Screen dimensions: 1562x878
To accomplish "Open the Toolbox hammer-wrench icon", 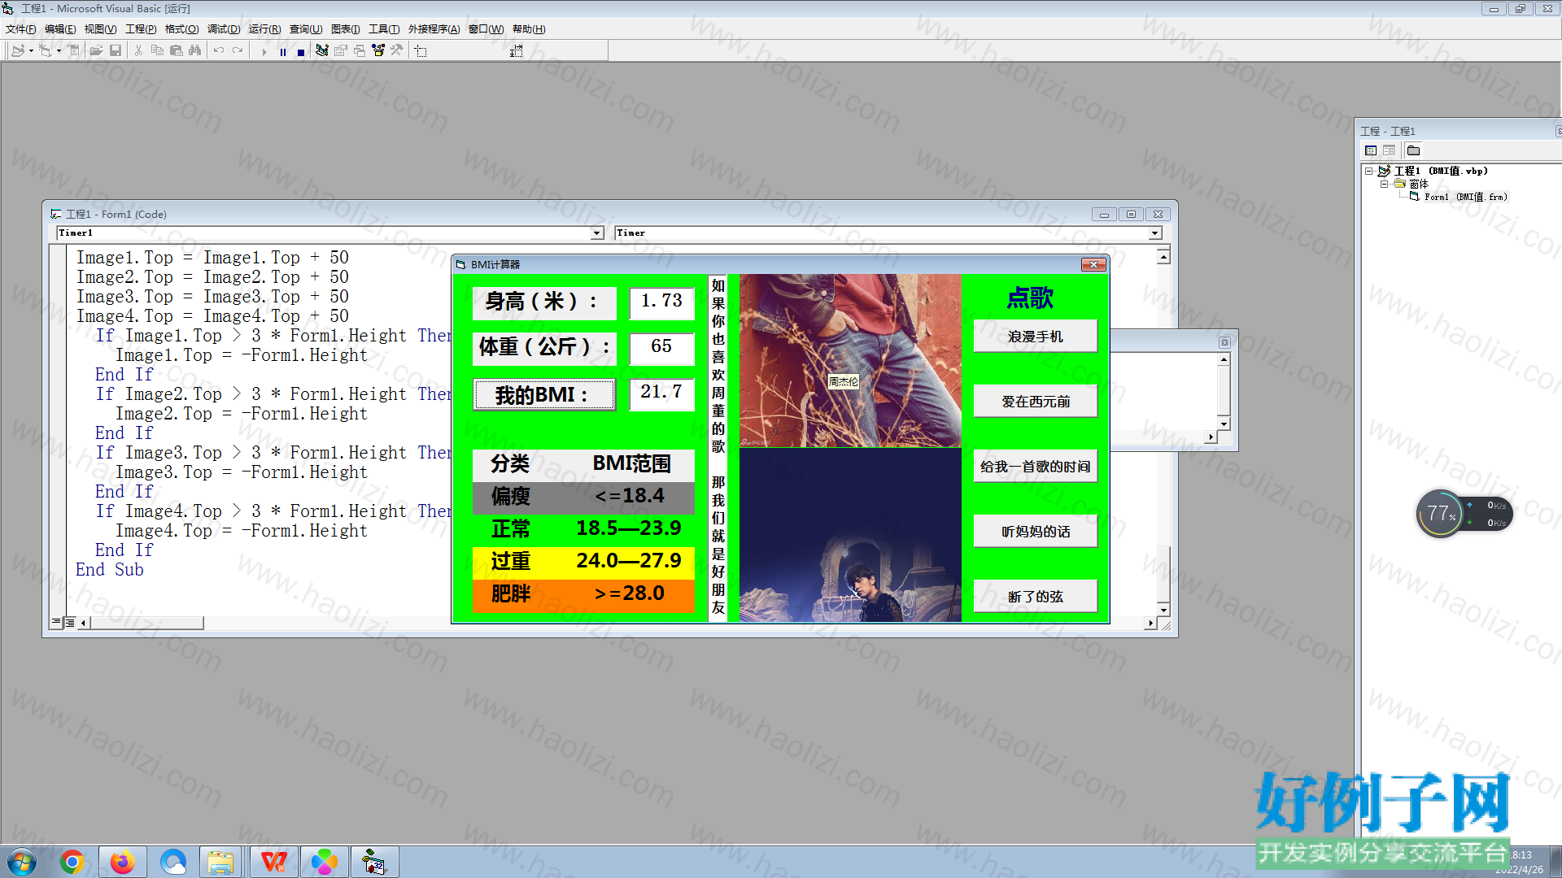I will click(x=397, y=50).
